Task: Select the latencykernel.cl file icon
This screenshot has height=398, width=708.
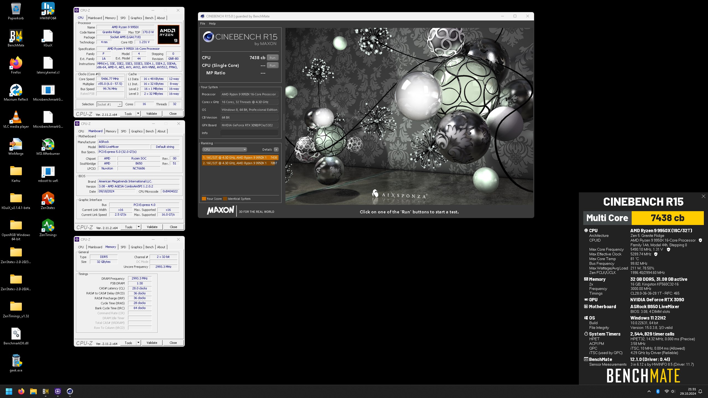Action: pyautogui.click(x=48, y=65)
